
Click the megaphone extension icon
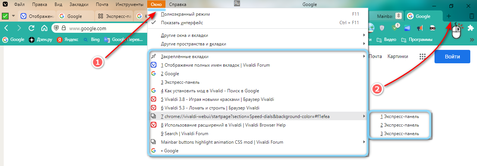pos(420,28)
